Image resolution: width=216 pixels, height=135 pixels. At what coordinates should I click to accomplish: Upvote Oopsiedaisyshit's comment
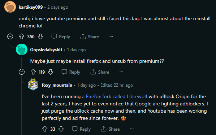(33, 72)
